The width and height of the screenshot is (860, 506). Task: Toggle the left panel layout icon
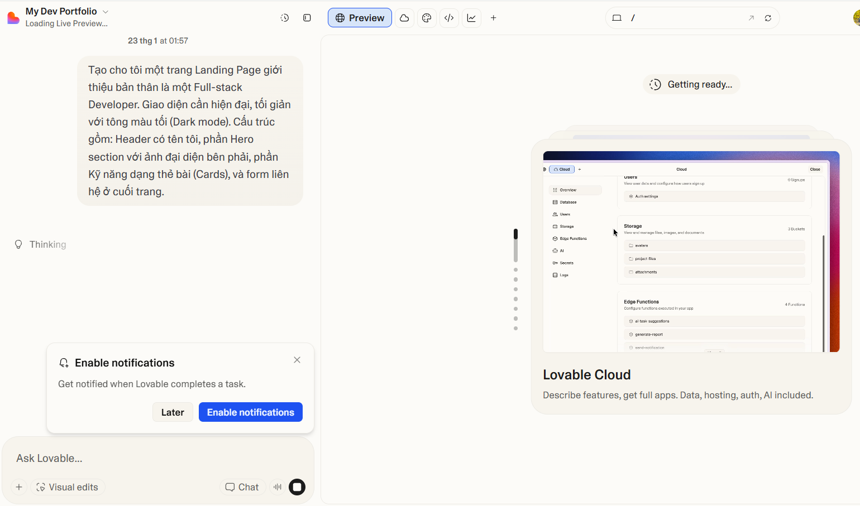(307, 17)
